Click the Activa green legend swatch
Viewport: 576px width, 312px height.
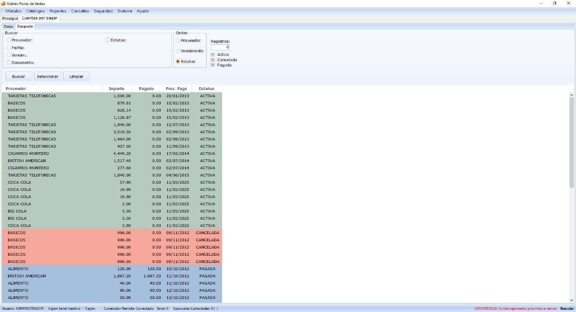click(x=213, y=54)
